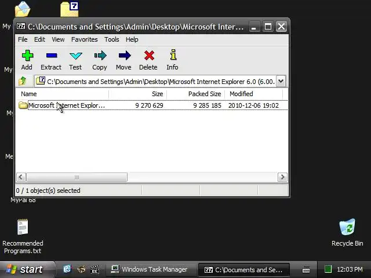Open the Edit menu
The height and width of the screenshot is (278, 371).
[x=39, y=39]
